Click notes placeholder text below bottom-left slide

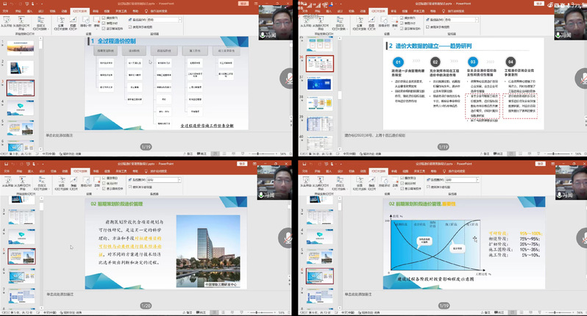[x=60, y=294]
